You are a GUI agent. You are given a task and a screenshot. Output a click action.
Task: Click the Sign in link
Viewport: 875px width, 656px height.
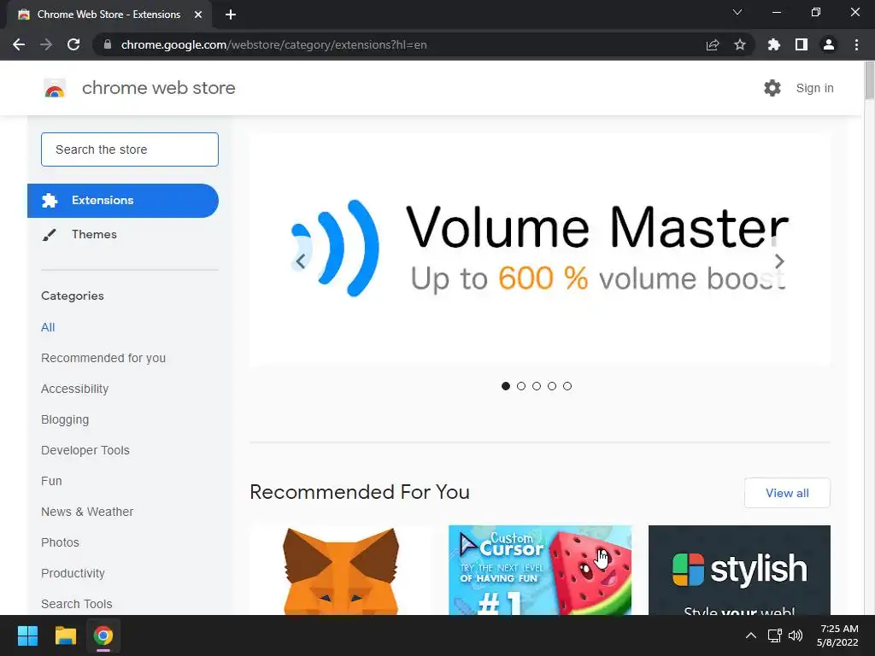(814, 88)
